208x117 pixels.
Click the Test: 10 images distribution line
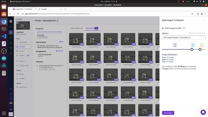(x=168, y=62)
